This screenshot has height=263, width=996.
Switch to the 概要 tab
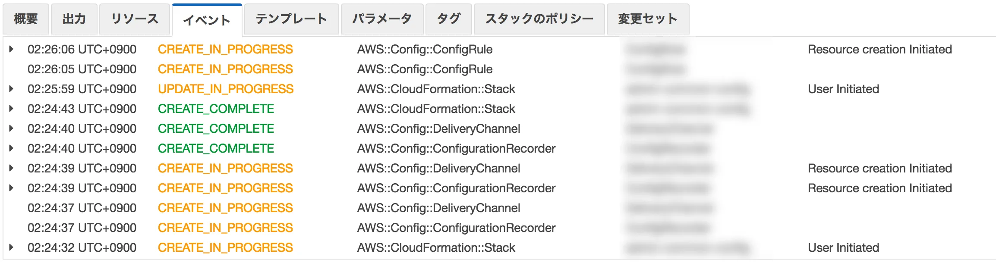pos(26,19)
